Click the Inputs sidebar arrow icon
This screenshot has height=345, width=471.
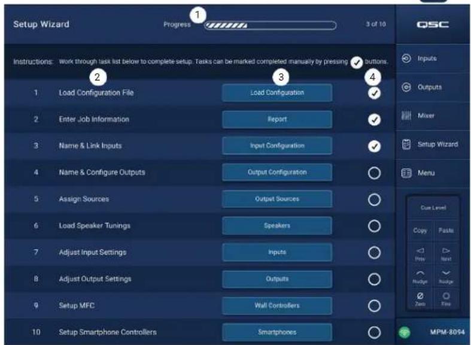[406, 58]
